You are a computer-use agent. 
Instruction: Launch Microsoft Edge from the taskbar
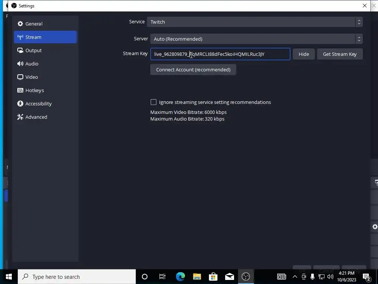click(x=180, y=277)
